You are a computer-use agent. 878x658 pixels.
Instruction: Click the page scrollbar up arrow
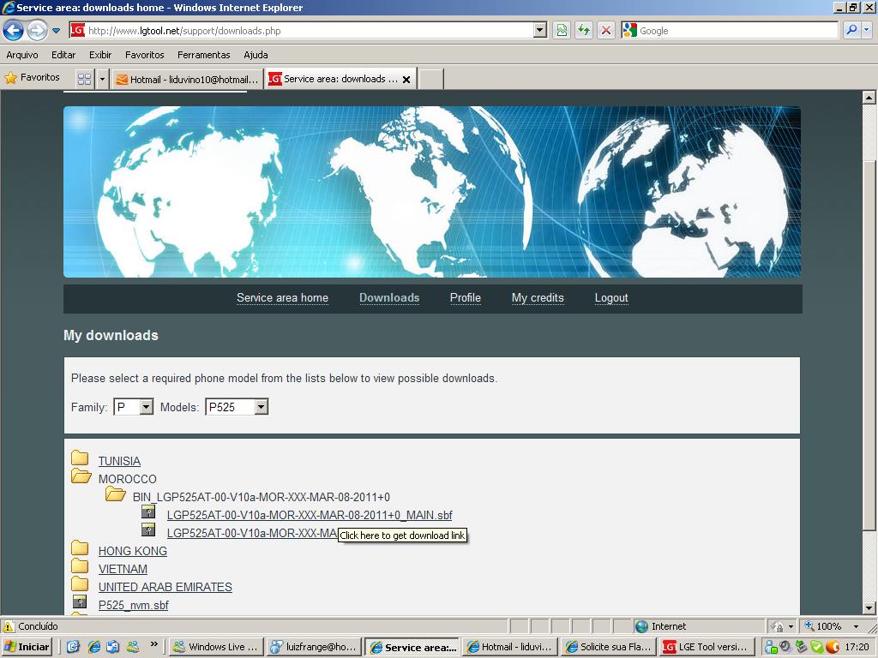[869, 98]
